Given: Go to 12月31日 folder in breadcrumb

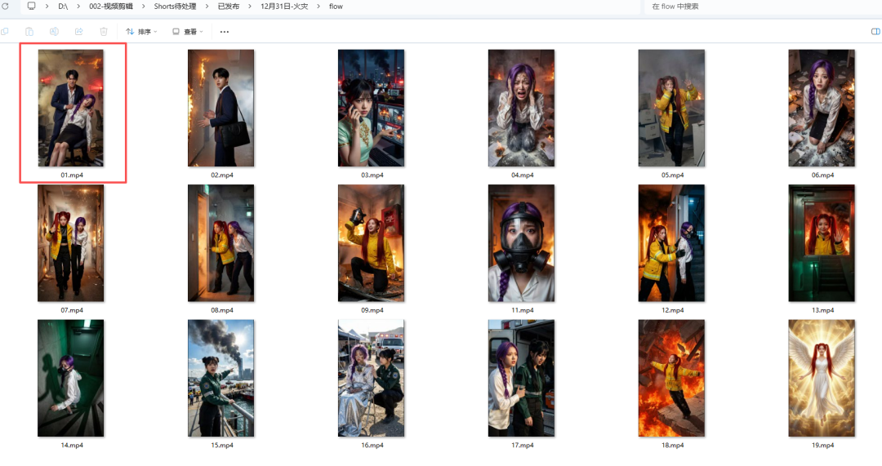Looking at the screenshot, I should [x=284, y=7].
